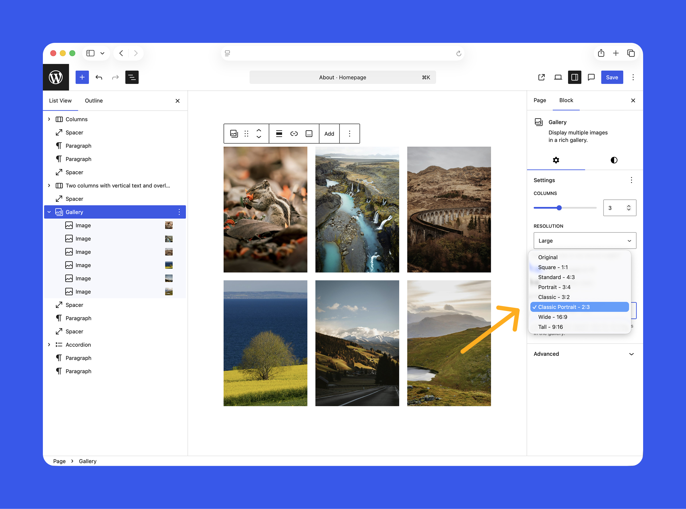Collapse the expanded Gallery tree item chevron
The image size is (686, 509).
[x=49, y=212]
